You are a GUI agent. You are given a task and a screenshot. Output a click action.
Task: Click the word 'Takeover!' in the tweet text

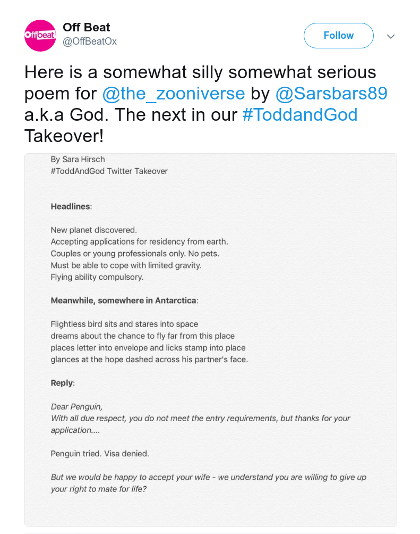[64, 136]
